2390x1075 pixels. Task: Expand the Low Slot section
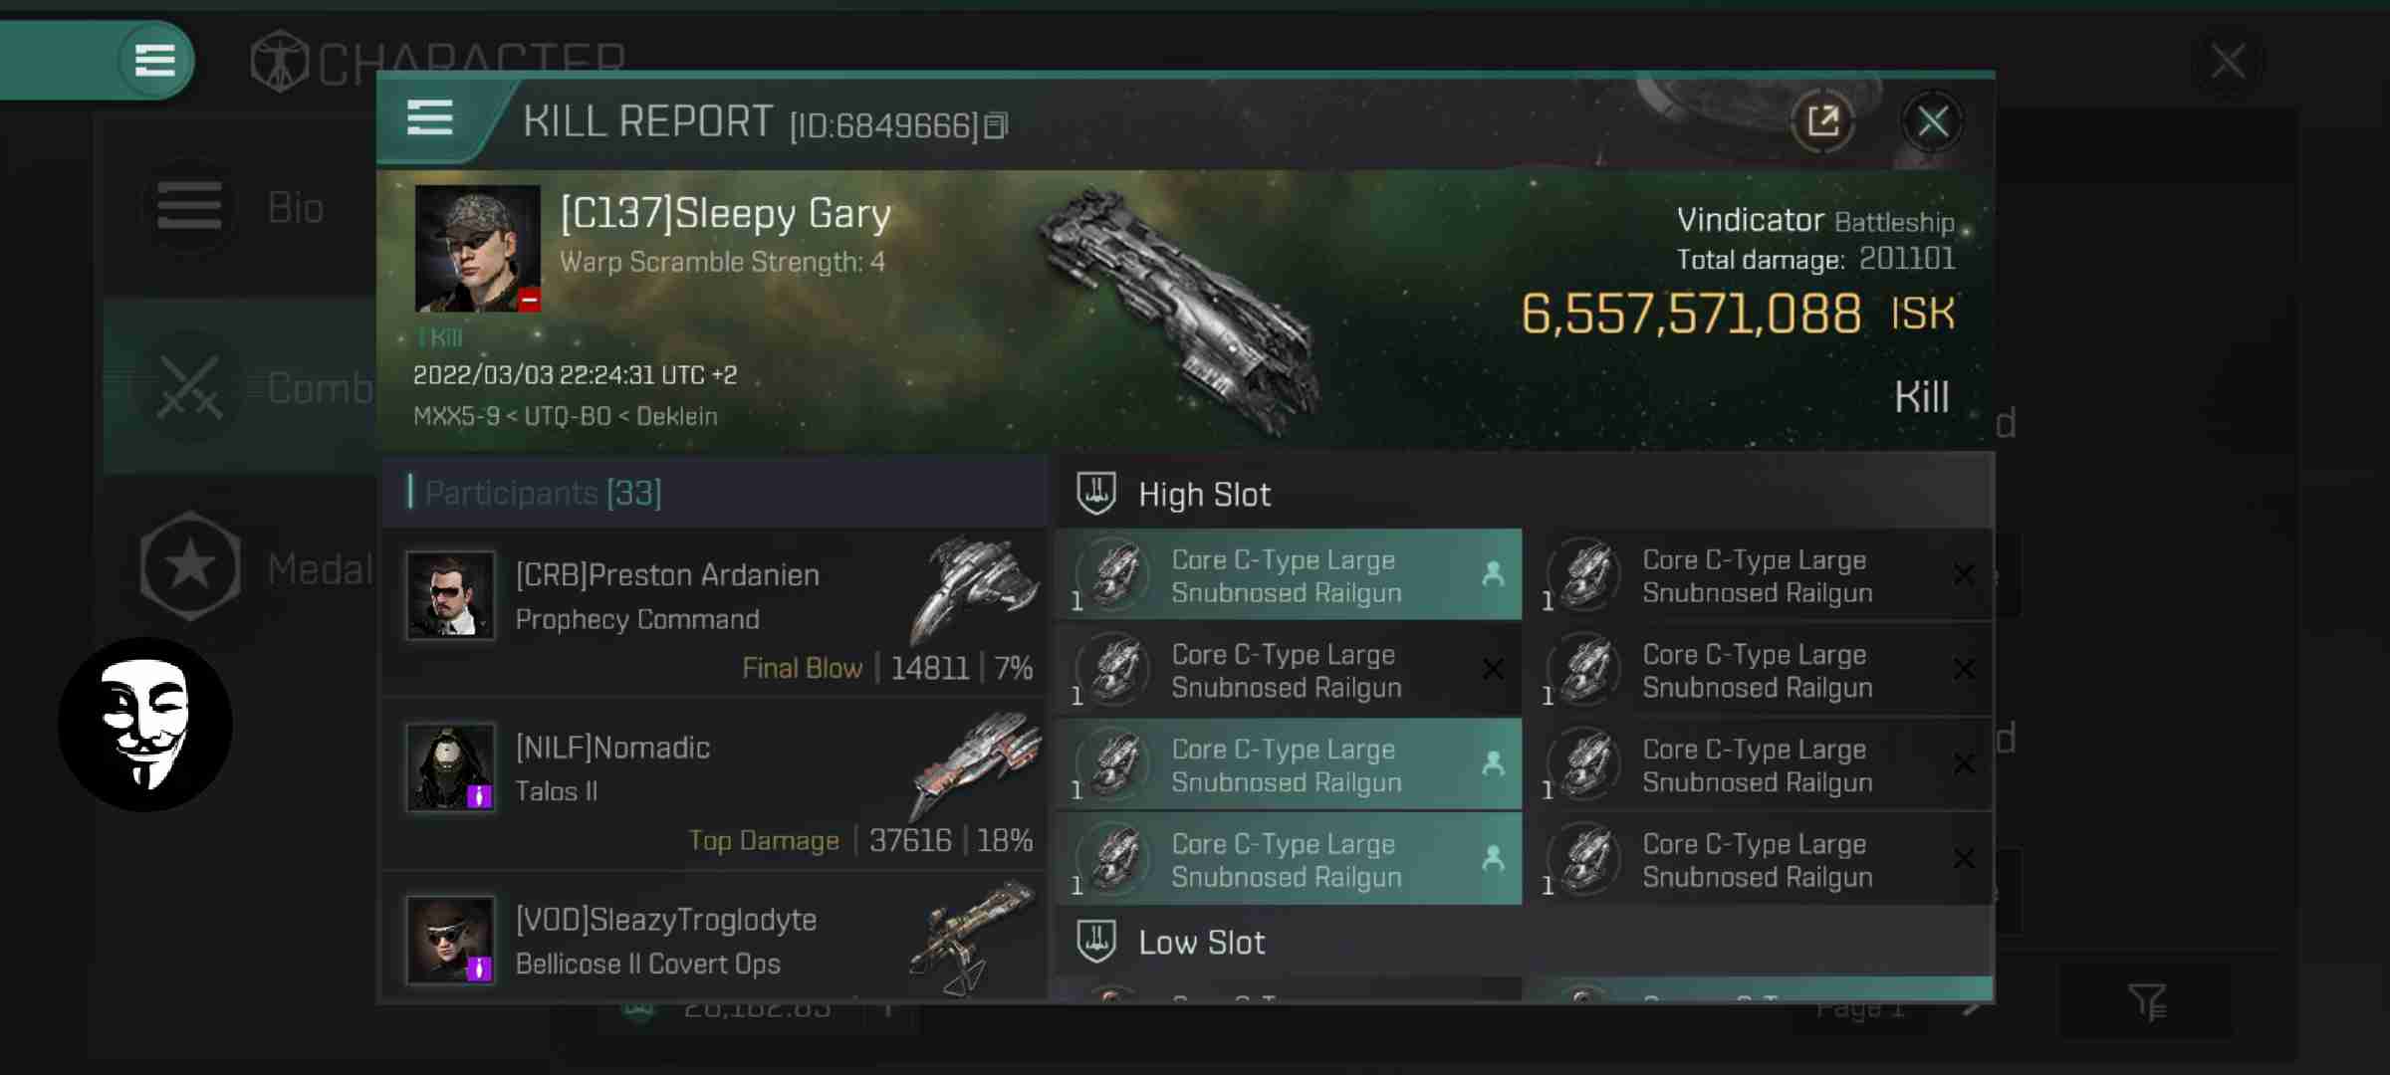click(1201, 941)
